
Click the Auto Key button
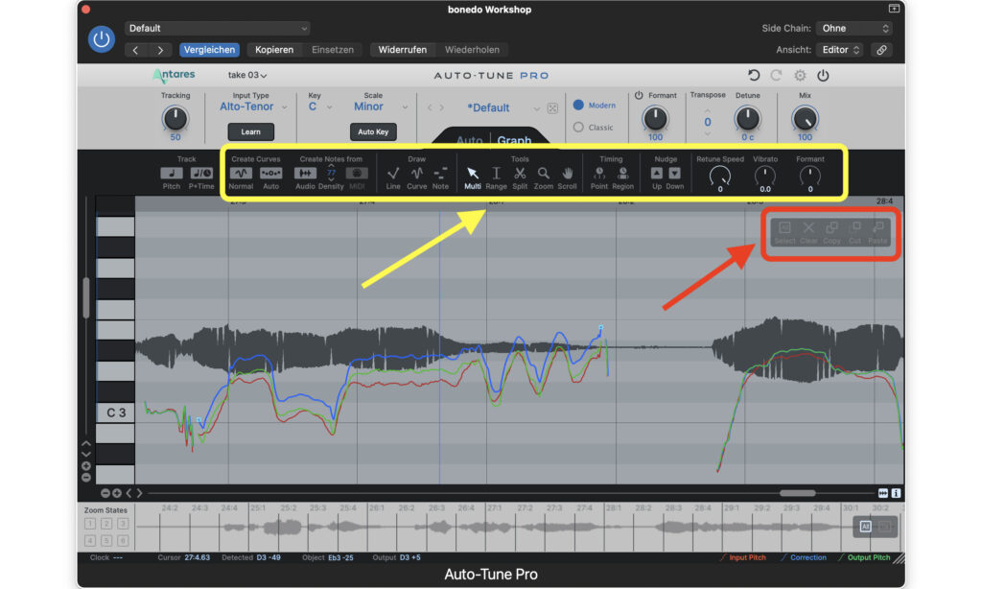point(373,131)
